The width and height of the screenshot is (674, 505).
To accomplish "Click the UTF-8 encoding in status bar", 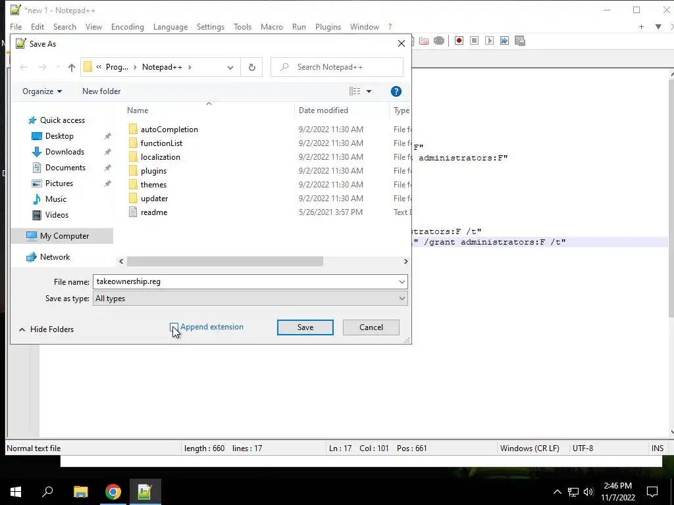I will coord(583,448).
